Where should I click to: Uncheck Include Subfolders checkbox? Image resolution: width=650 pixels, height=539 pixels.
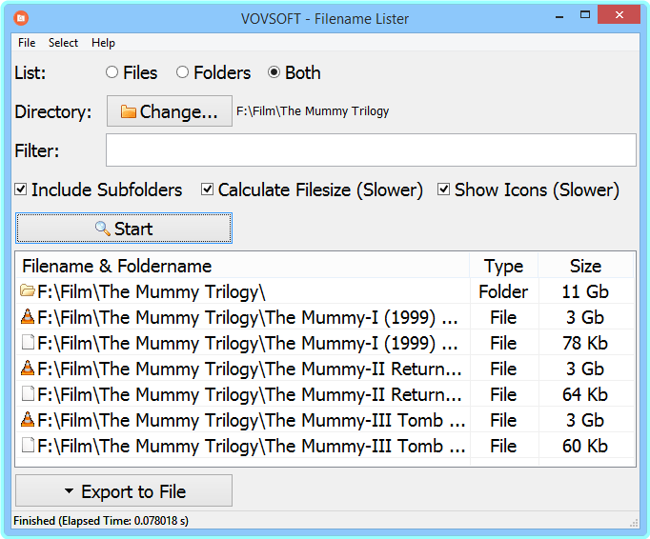(21, 190)
